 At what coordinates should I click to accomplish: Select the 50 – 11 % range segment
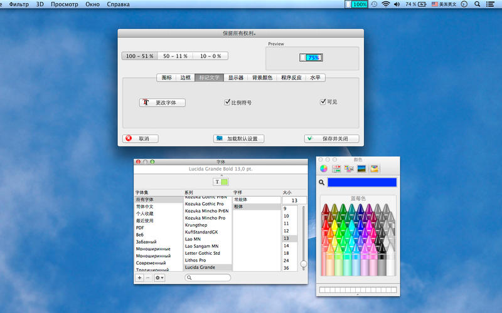(175, 56)
